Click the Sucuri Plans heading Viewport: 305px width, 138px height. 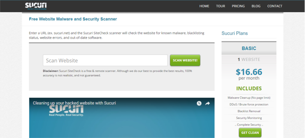pyautogui.click(x=235, y=33)
